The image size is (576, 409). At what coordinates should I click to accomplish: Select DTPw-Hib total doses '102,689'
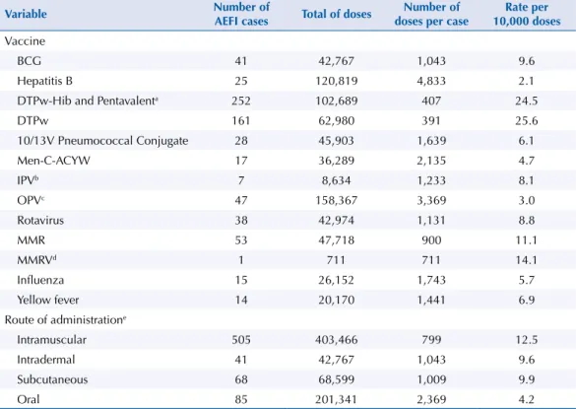337,101
